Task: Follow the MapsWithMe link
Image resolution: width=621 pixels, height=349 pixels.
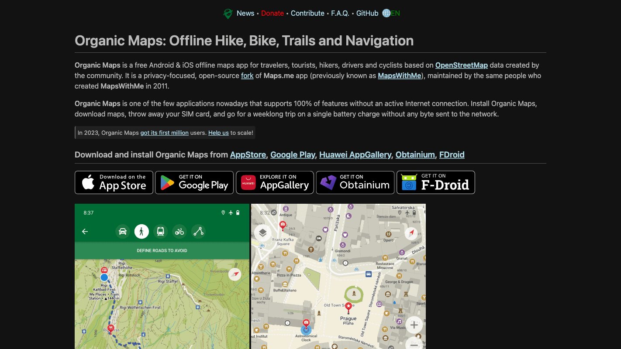Action: (x=400, y=75)
